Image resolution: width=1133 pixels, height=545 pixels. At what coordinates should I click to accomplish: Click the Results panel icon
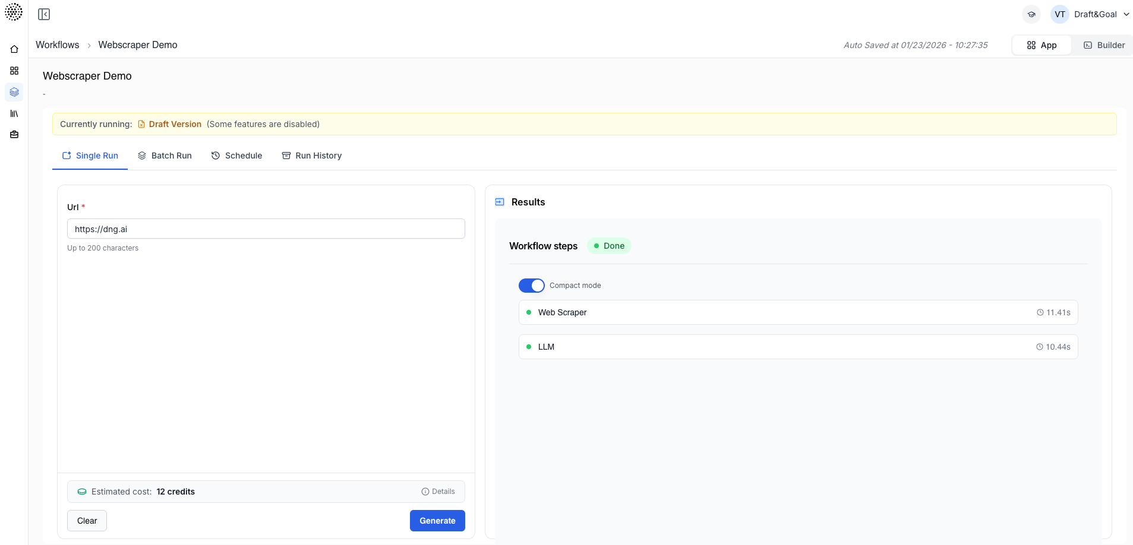coord(500,202)
